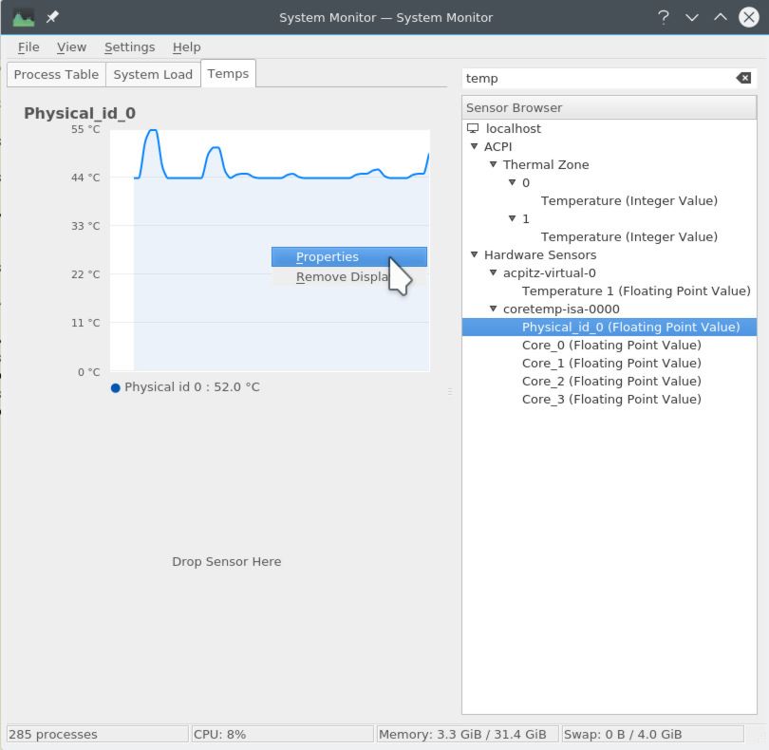This screenshot has width=769, height=750.
Task: Click the Thermal Zone tree label
Action: click(546, 165)
